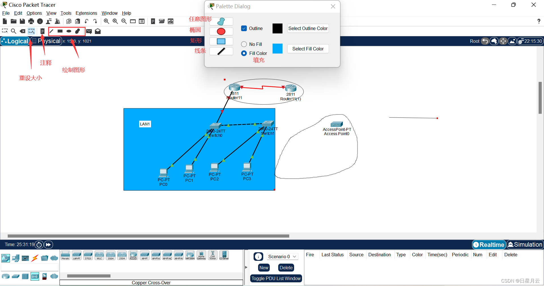This screenshot has width=544, height=286.
Task: Close the Palette Dialog
Action: pos(333,6)
